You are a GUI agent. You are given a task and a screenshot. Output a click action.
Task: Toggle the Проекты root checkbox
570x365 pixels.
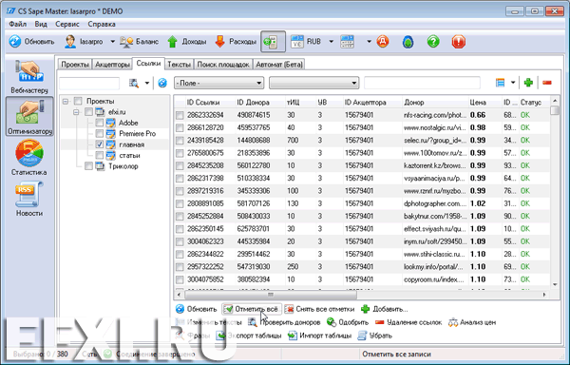tap(78, 101)
